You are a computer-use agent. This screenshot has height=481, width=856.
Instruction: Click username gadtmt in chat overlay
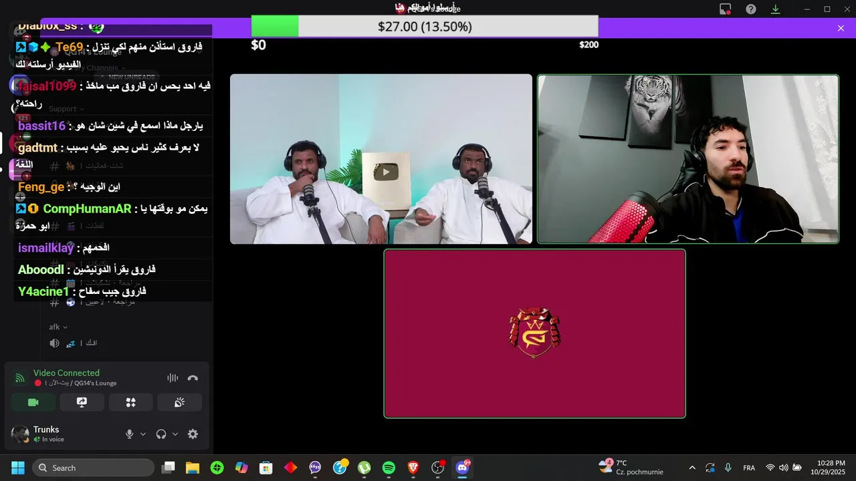click(37, 148)
